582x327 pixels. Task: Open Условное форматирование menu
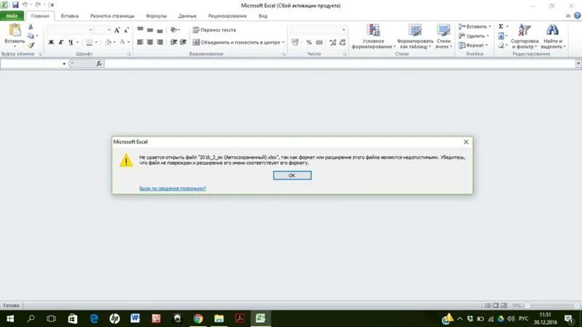(373, 36)
